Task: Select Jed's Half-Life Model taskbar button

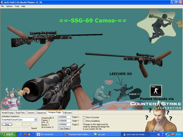Action: point(135,134)
